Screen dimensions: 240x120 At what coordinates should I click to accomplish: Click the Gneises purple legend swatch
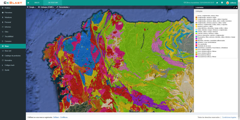(196, 38)
